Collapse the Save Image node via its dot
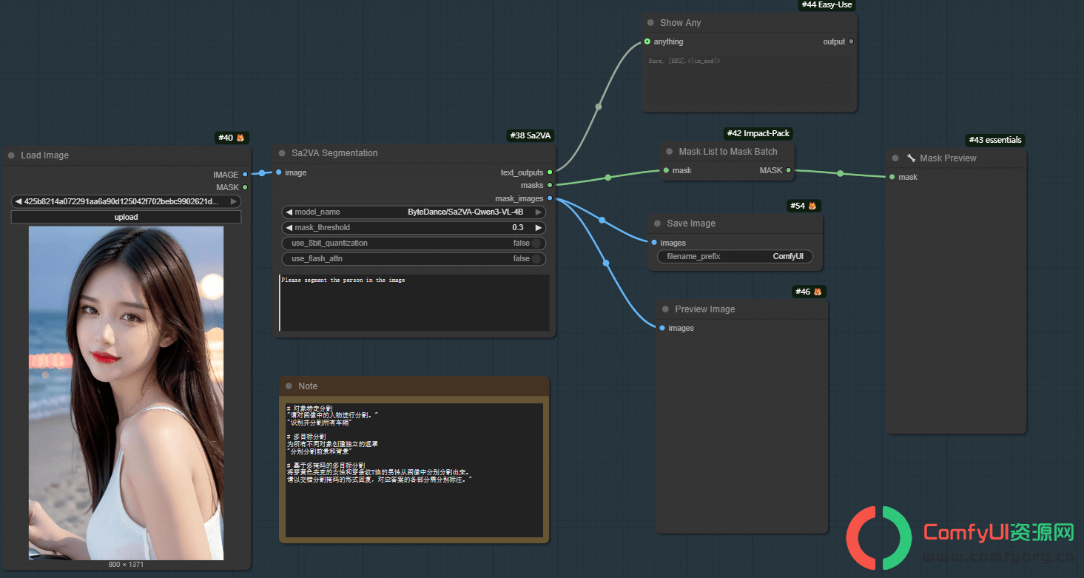 [657, 224]
